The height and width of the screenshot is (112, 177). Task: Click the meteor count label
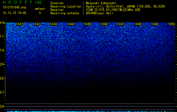[40, 9]
